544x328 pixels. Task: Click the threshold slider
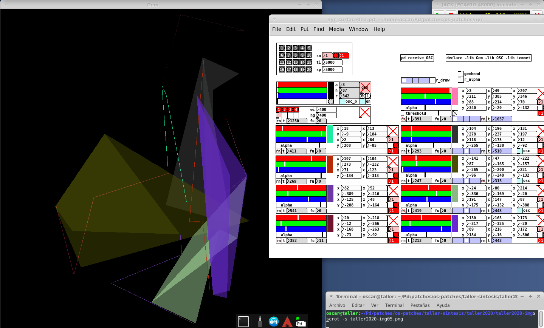tap(426, 113)
